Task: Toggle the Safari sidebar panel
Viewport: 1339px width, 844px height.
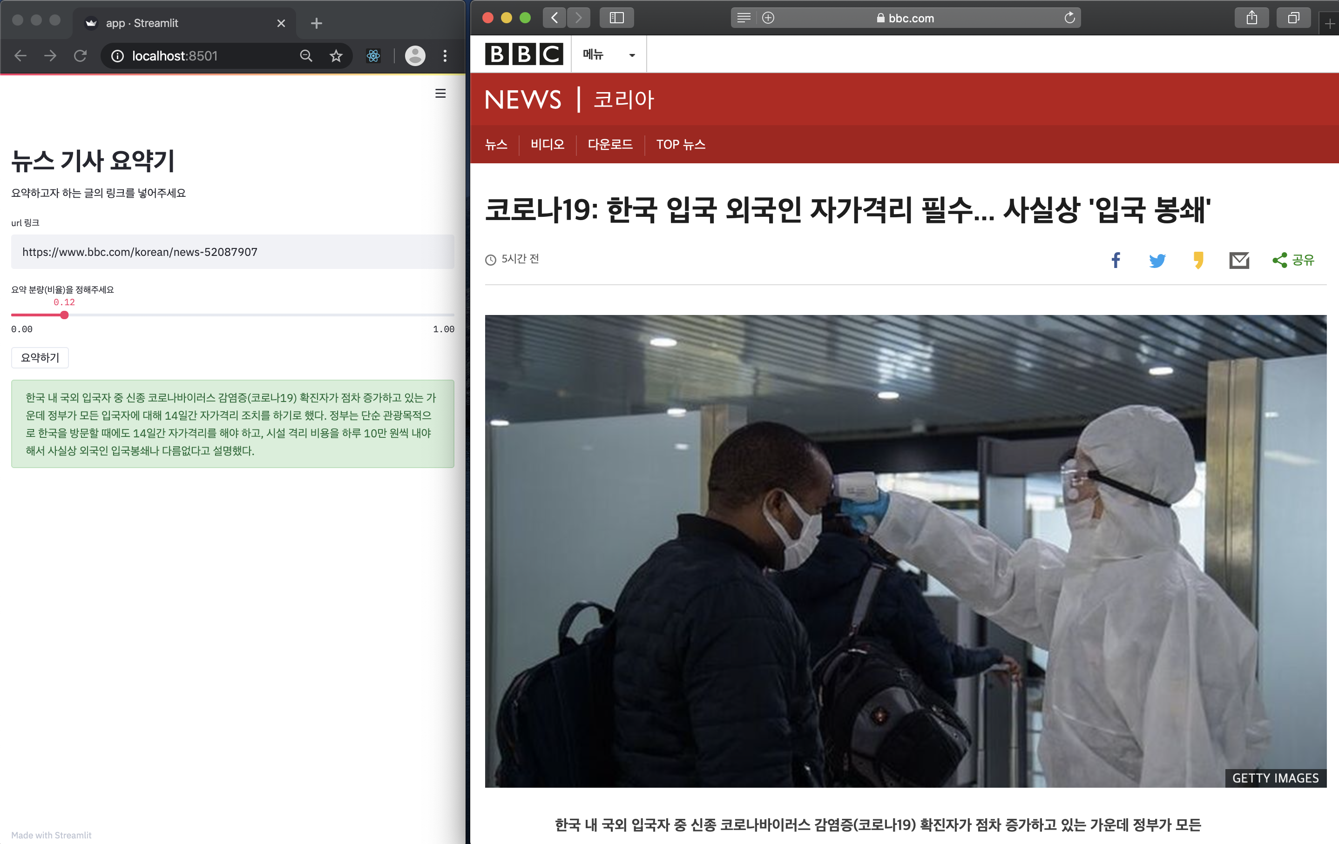Action: pos(616,18)
